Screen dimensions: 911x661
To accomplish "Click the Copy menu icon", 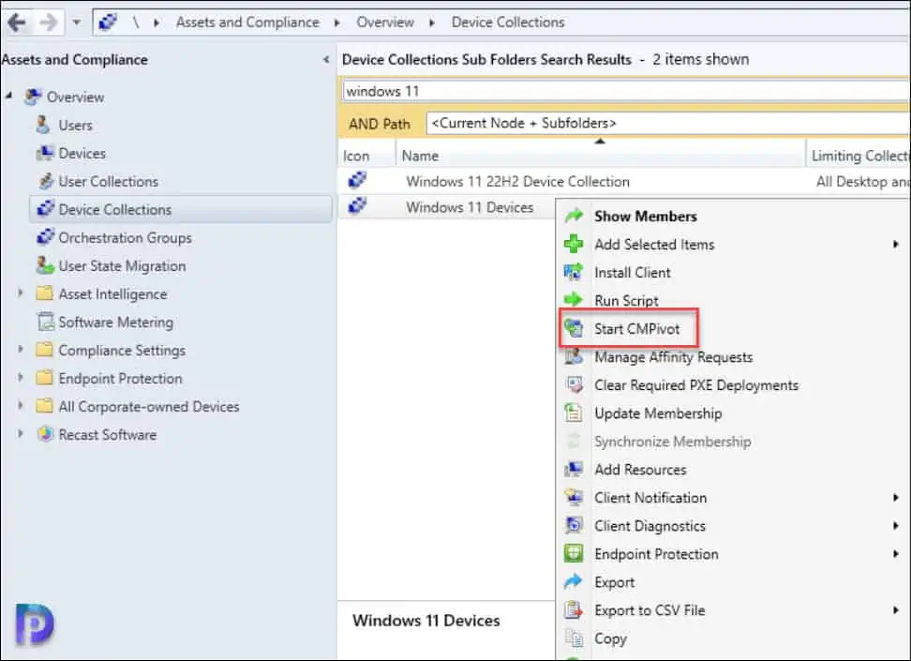I will [574, 638].
